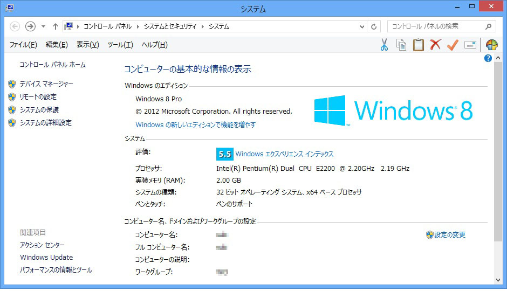This screenshot has width=507, height=291.
Task: Open システムの詳細設定
Action: pyautogui.click(x=46, y=123)
